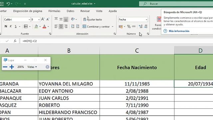Select column D header
Screen dimensions: 213x120
click(x=194, y=50)
